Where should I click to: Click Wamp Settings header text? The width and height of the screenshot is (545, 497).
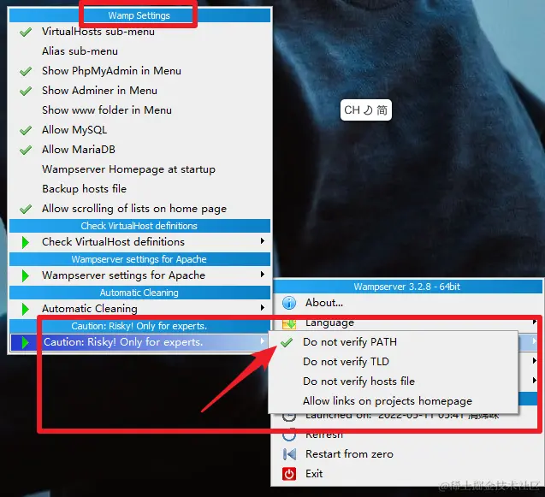[x=139, y=15]
